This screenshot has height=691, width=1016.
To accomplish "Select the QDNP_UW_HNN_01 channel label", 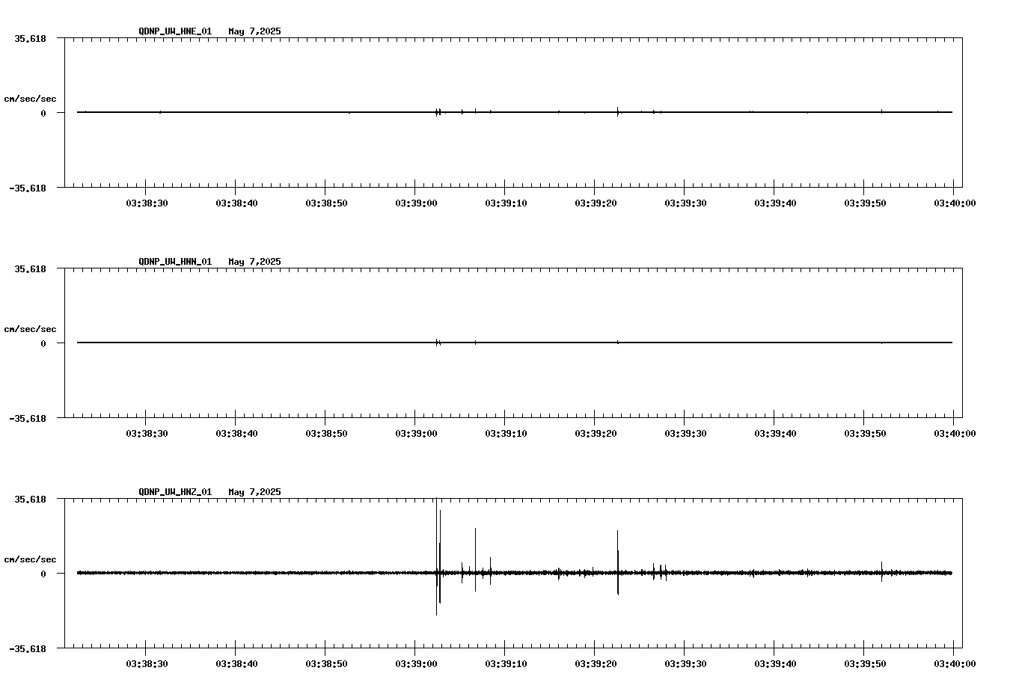I will 174,262.
